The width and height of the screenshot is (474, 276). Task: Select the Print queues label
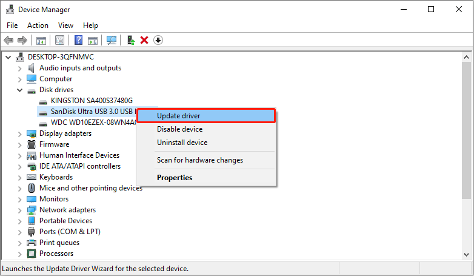(59, 243)
